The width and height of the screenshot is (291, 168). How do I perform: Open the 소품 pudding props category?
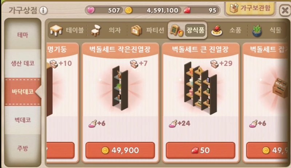(217, 30)
